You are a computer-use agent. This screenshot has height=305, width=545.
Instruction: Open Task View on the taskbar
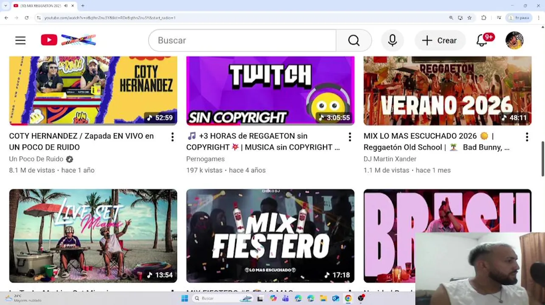(x=260, y=298)
